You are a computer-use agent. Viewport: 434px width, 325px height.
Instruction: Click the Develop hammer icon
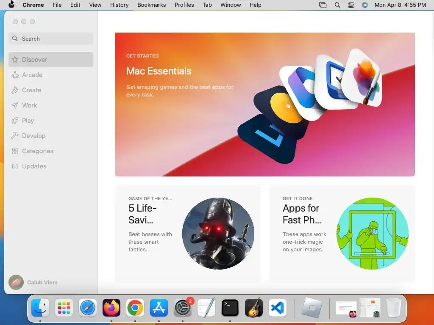(15, 136)
